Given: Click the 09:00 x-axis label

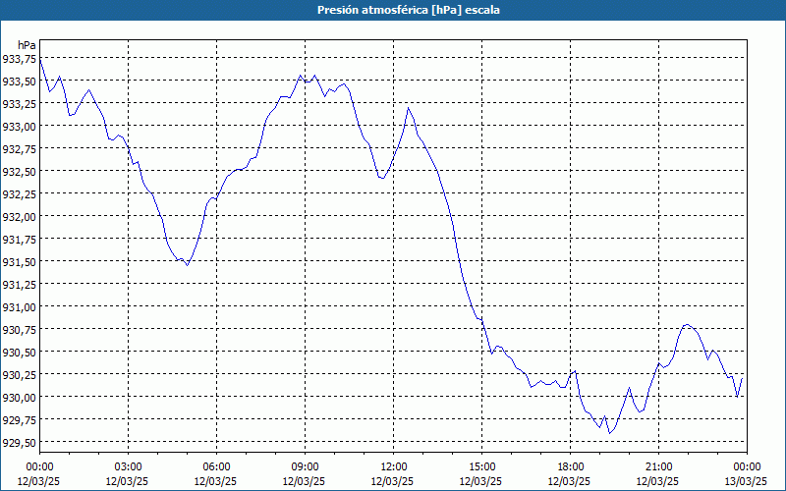Looking at the screenshot, I should (x=305, y=467).
